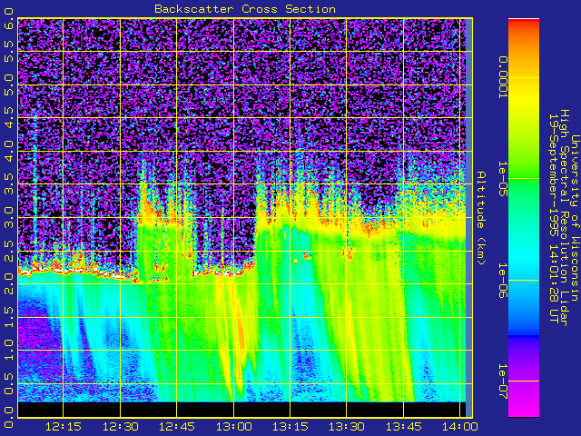Click the 6.0 altitude axis label
This screenshot has height=436, width=581.
(x=8, y=18)
